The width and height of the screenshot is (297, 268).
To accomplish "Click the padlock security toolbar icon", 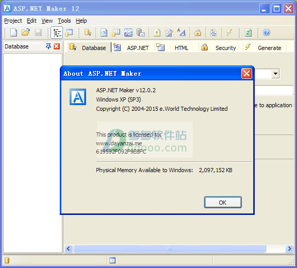I will point(197,32).
